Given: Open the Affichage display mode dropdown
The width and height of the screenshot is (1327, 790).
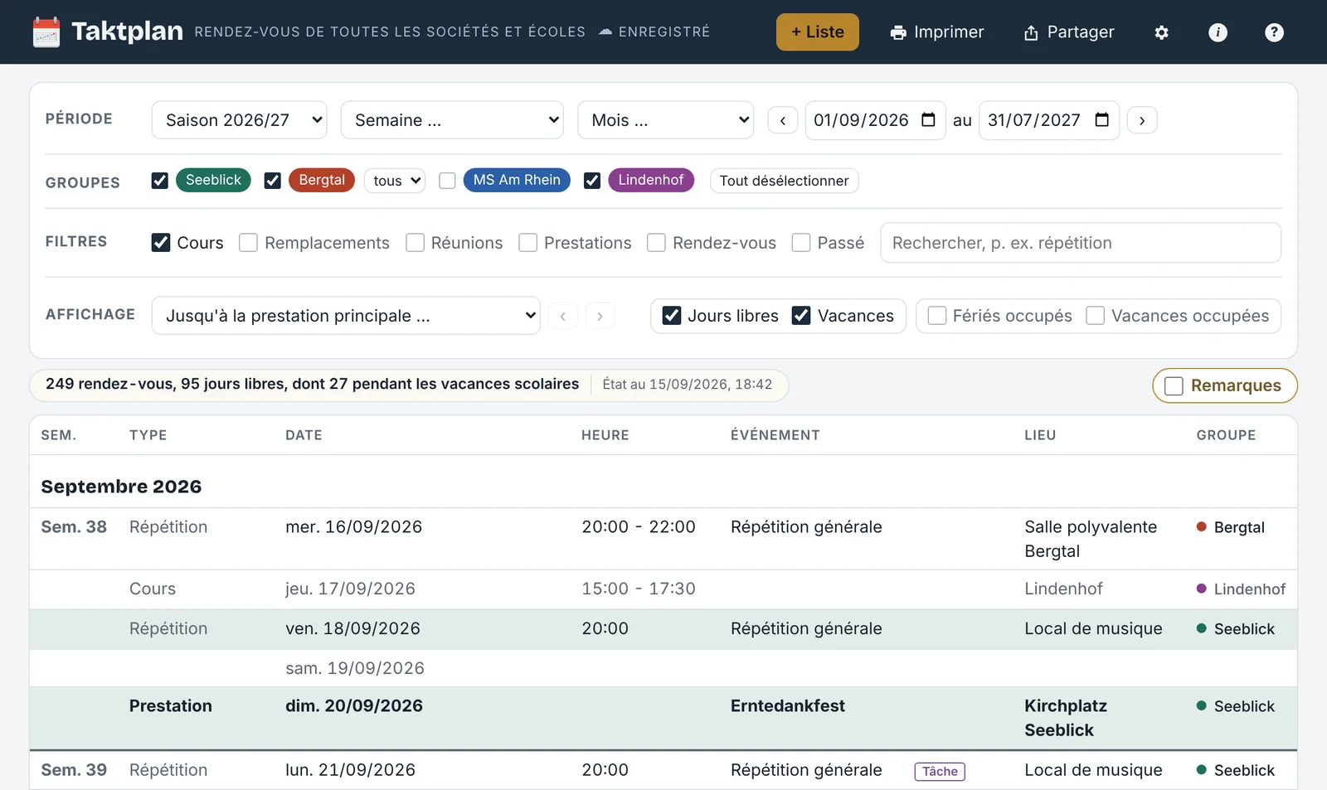Looking at the screenshot, I should 346,316.
